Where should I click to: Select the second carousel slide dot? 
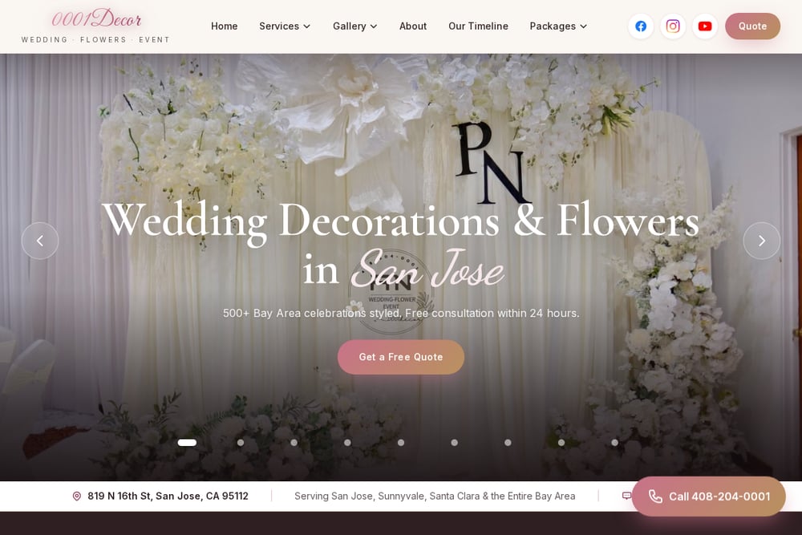point(241,443)
